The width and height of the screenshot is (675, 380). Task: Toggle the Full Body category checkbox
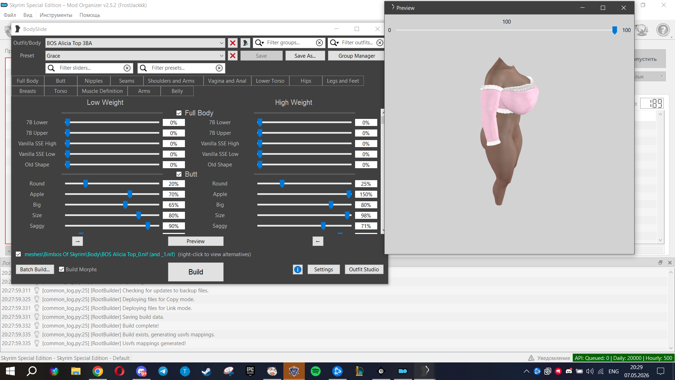click(179, 113)
